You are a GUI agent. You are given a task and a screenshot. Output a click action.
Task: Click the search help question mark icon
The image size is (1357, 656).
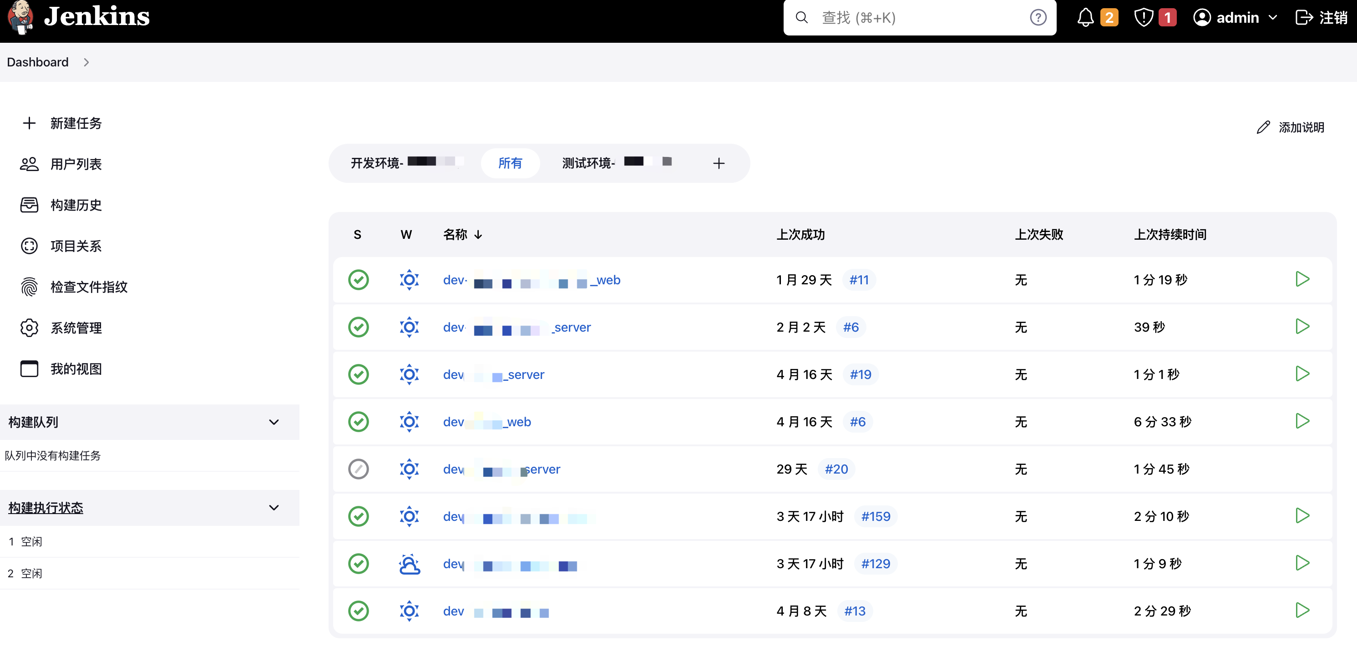point(1038,18)
